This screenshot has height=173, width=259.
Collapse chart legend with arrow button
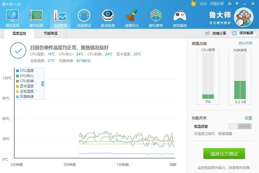(43, 84)
